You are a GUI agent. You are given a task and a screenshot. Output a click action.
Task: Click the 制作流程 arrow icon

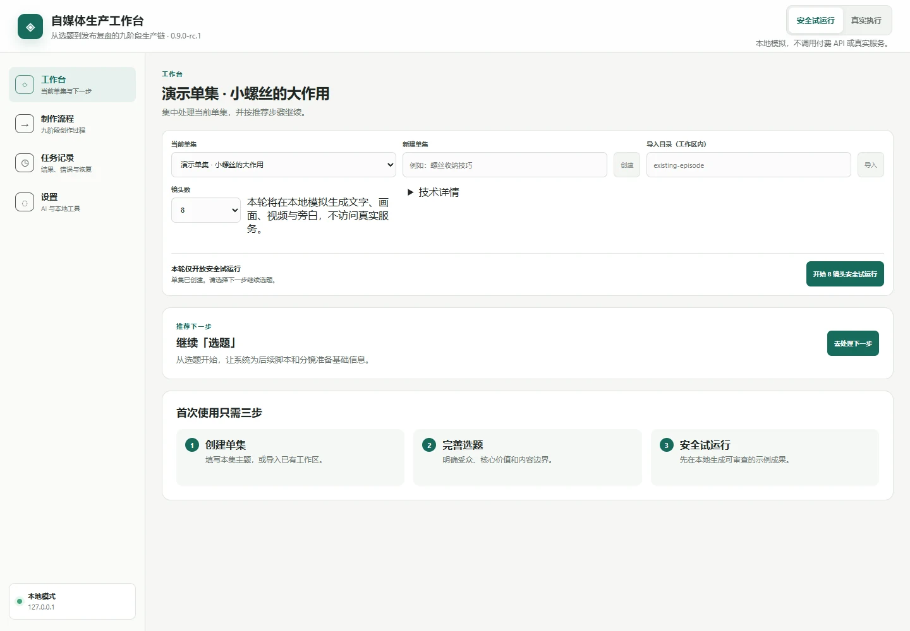(x=25, y=124)
